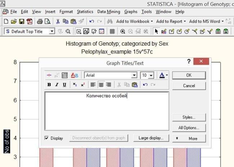Open the Arial font dropdown
This screenshot has width=234, height=167.
click(x=134, y=75)
